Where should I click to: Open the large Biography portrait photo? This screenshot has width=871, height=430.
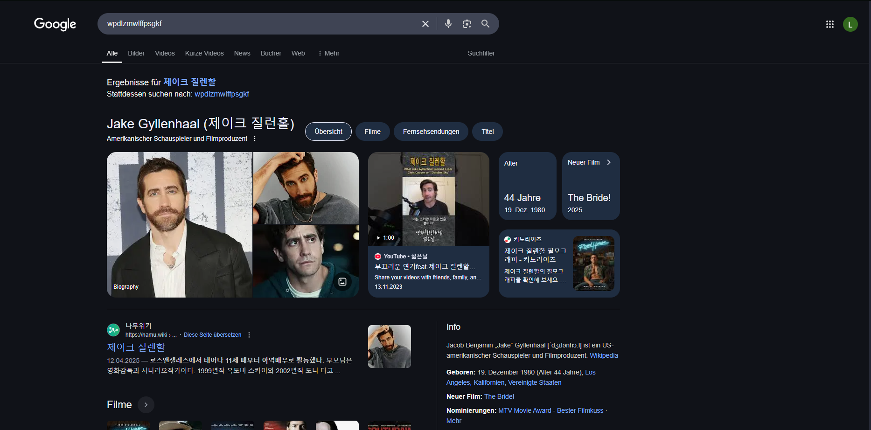[180, 225]
